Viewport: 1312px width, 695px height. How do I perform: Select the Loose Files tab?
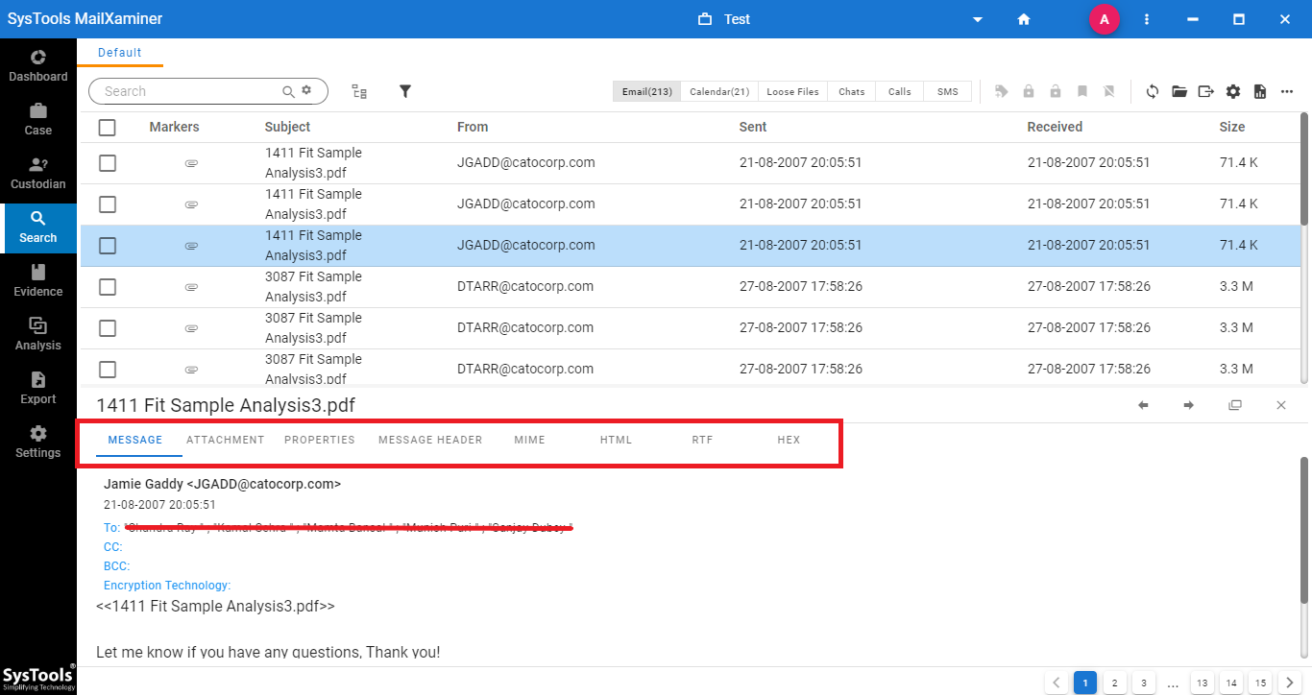coord(792,91)
